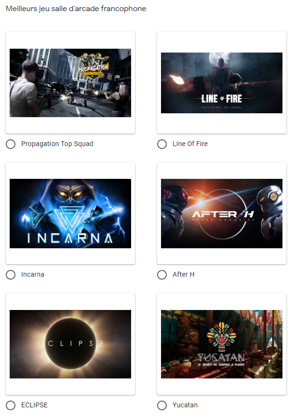Pick the Yucatan radio button
Image resolution: width=295 pixels, height=417 pixels.
pos(162,405)
